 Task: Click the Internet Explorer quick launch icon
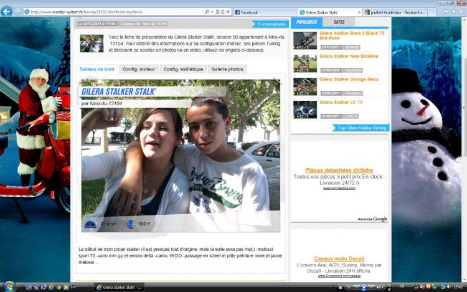click(x=51, y=287)
